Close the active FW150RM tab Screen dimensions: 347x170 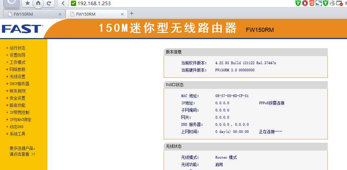(122, 14)
